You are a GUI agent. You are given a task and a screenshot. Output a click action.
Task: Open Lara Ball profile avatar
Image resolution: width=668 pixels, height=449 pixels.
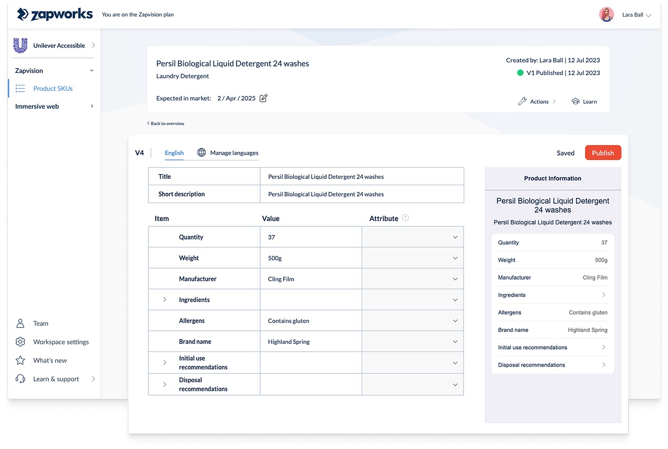click(x=606, y=14)
